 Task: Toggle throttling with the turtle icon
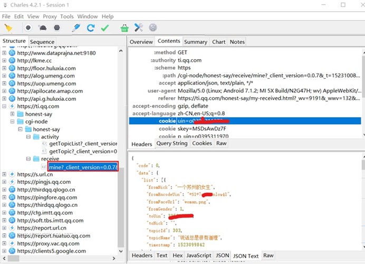coord(43,28)
